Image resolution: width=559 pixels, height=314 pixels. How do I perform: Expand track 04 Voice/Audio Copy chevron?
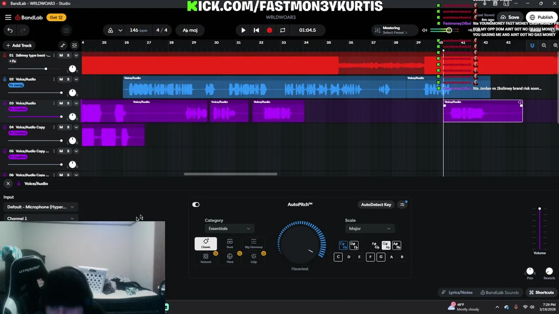tap(76, 127)
